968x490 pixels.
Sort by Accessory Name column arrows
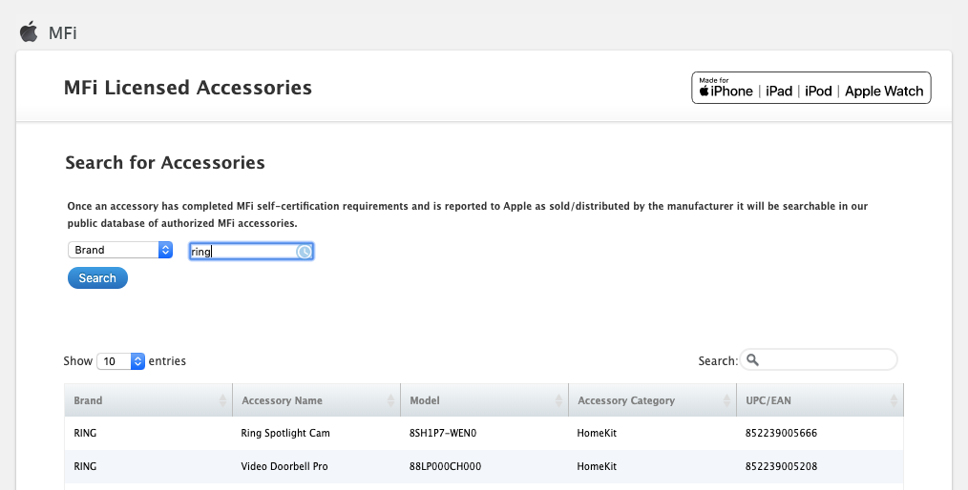[390, 400]
